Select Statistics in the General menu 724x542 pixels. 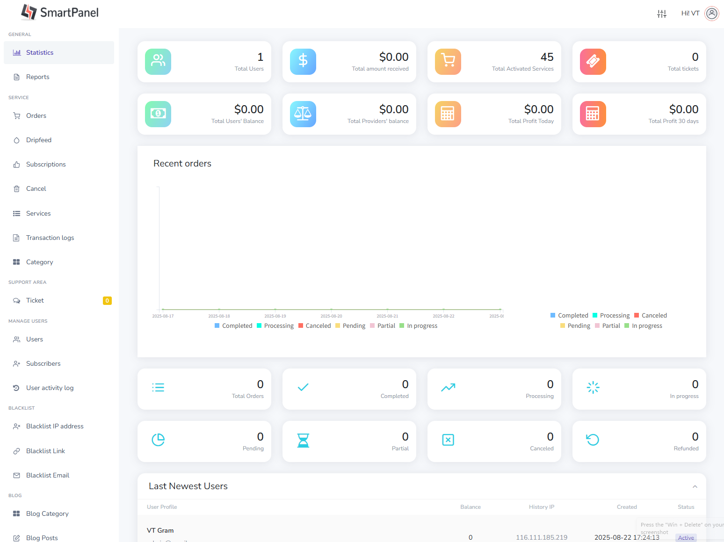click(40, 52)
